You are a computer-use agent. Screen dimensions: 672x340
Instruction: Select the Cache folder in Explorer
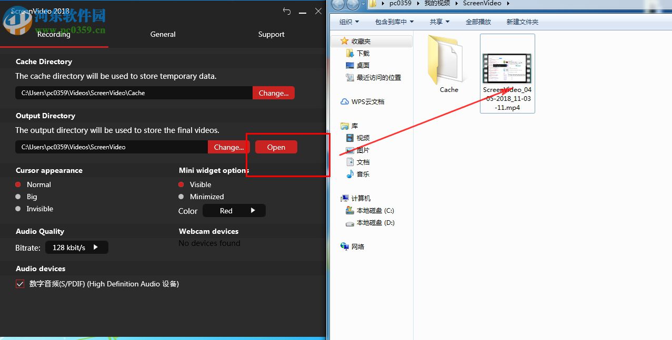[x=448, y=65]
